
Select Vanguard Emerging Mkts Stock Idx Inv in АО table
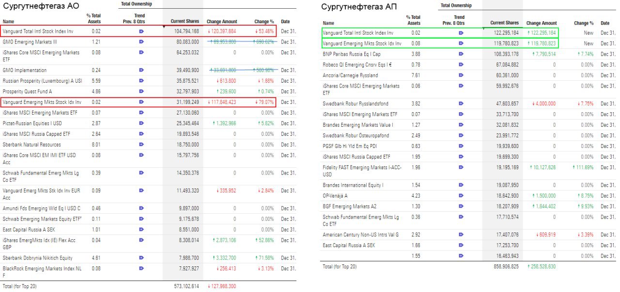click(x=42, y=102)
